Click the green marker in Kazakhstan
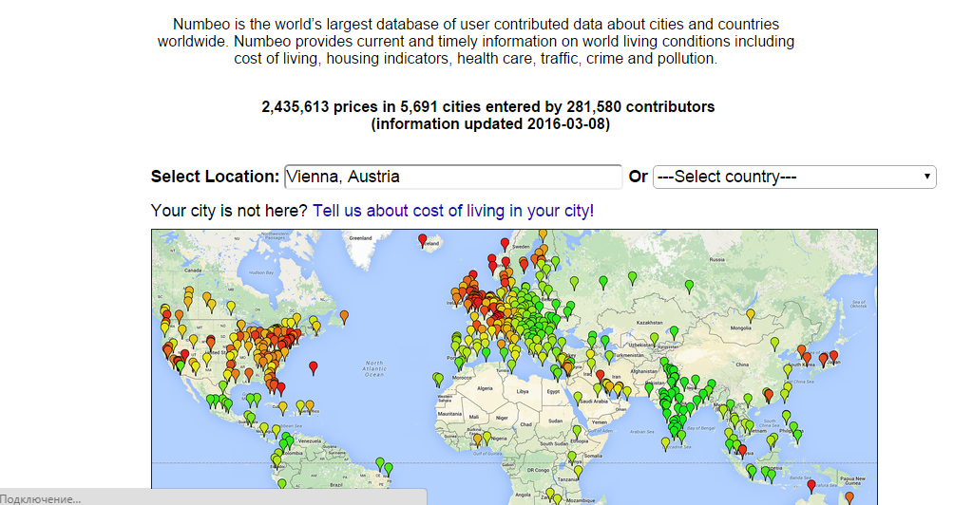The width and height of the screenshot is (973, 505). click(674, 332)
